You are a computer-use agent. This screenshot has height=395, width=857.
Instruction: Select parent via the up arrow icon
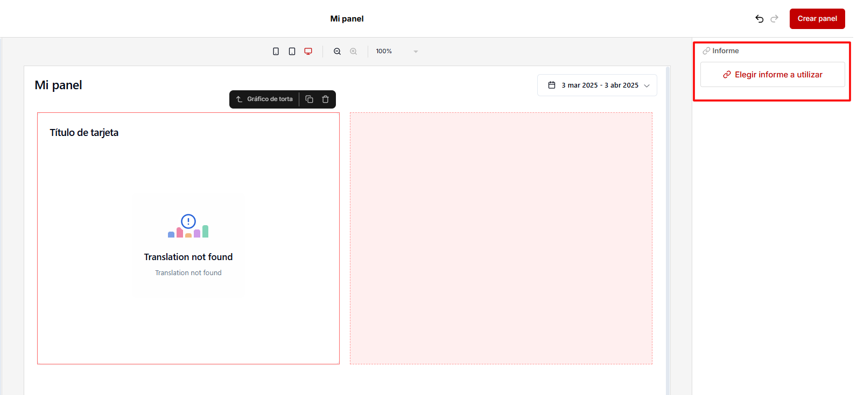point(239,99)
